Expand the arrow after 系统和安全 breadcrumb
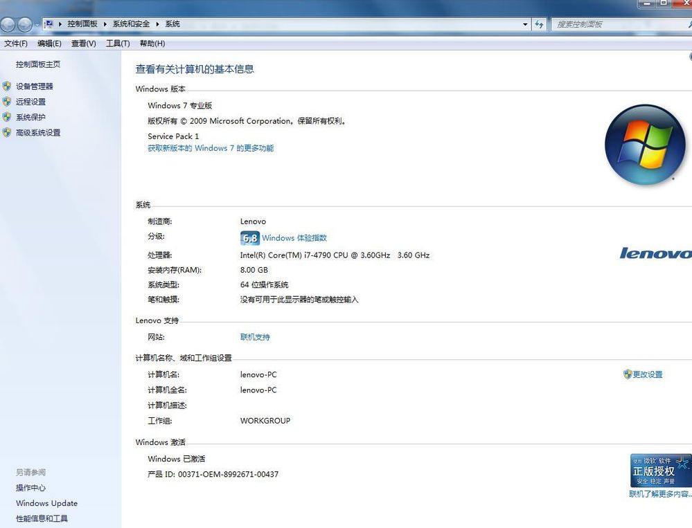Image resolution: width=692 pixels, height=528 pixels. click(157, 24)
